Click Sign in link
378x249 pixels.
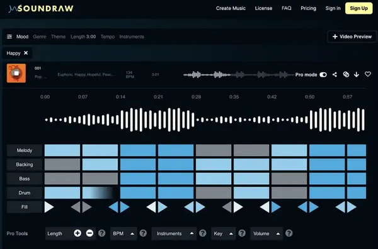333,8
